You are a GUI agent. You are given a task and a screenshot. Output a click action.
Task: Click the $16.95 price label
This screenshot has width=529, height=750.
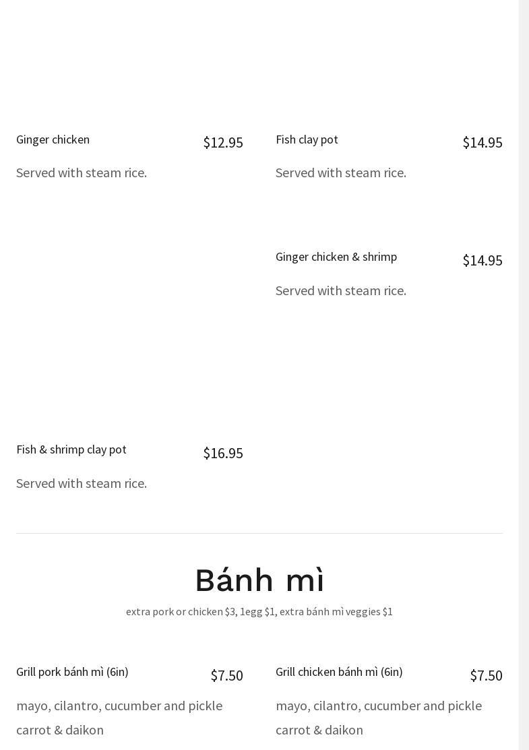pyautogui.click(x=222, y=454)
